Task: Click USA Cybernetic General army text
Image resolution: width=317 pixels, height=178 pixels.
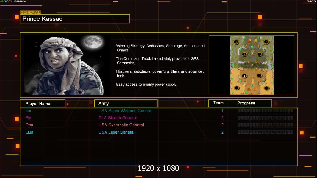Action: click(x=121, y=125)
